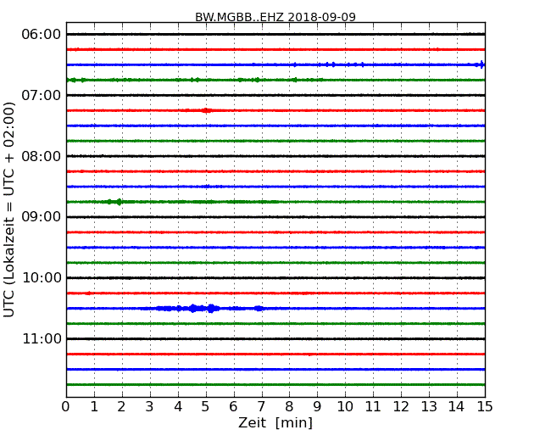Select the 08:00 time label

tap(42, 156)
